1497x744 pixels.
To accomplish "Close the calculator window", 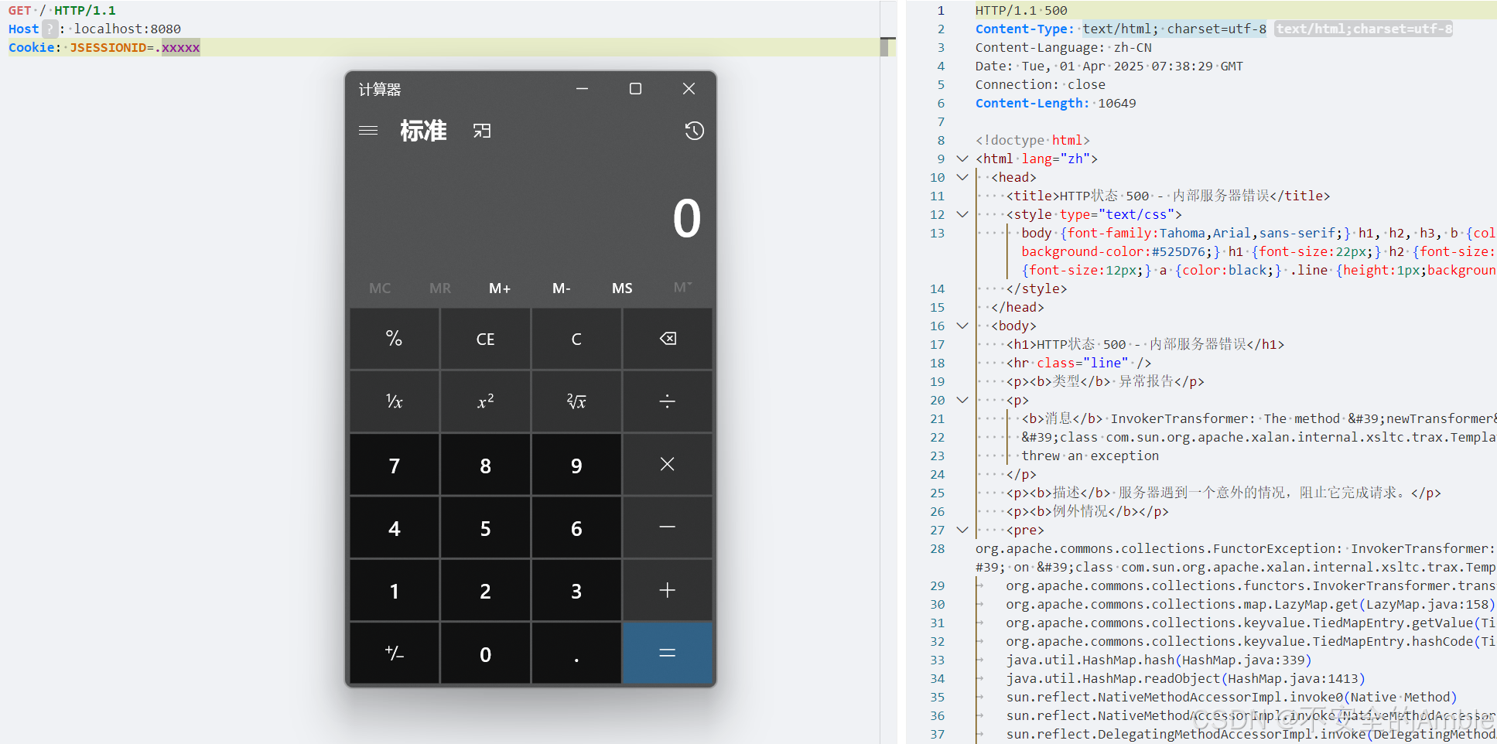I will tap(689, 89).
